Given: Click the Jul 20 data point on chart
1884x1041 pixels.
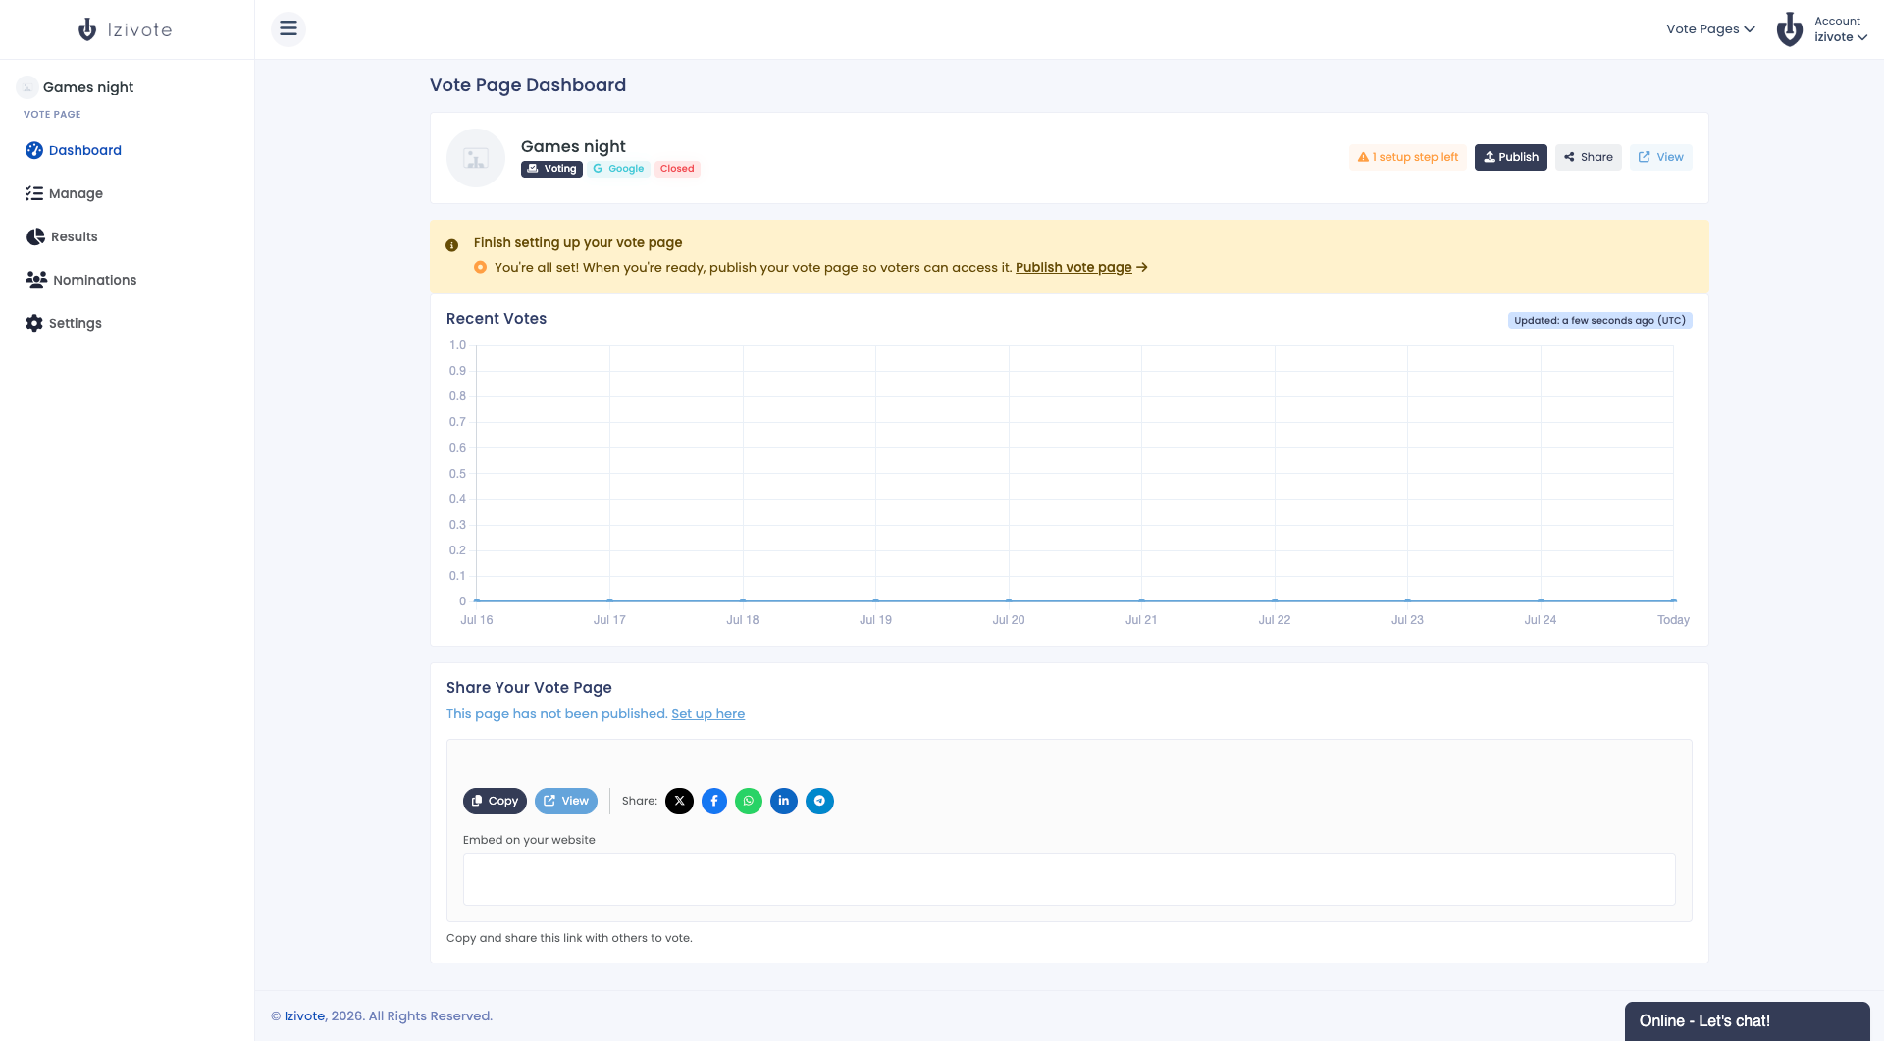Looking at the screenshot, I should coord(1009,600).
